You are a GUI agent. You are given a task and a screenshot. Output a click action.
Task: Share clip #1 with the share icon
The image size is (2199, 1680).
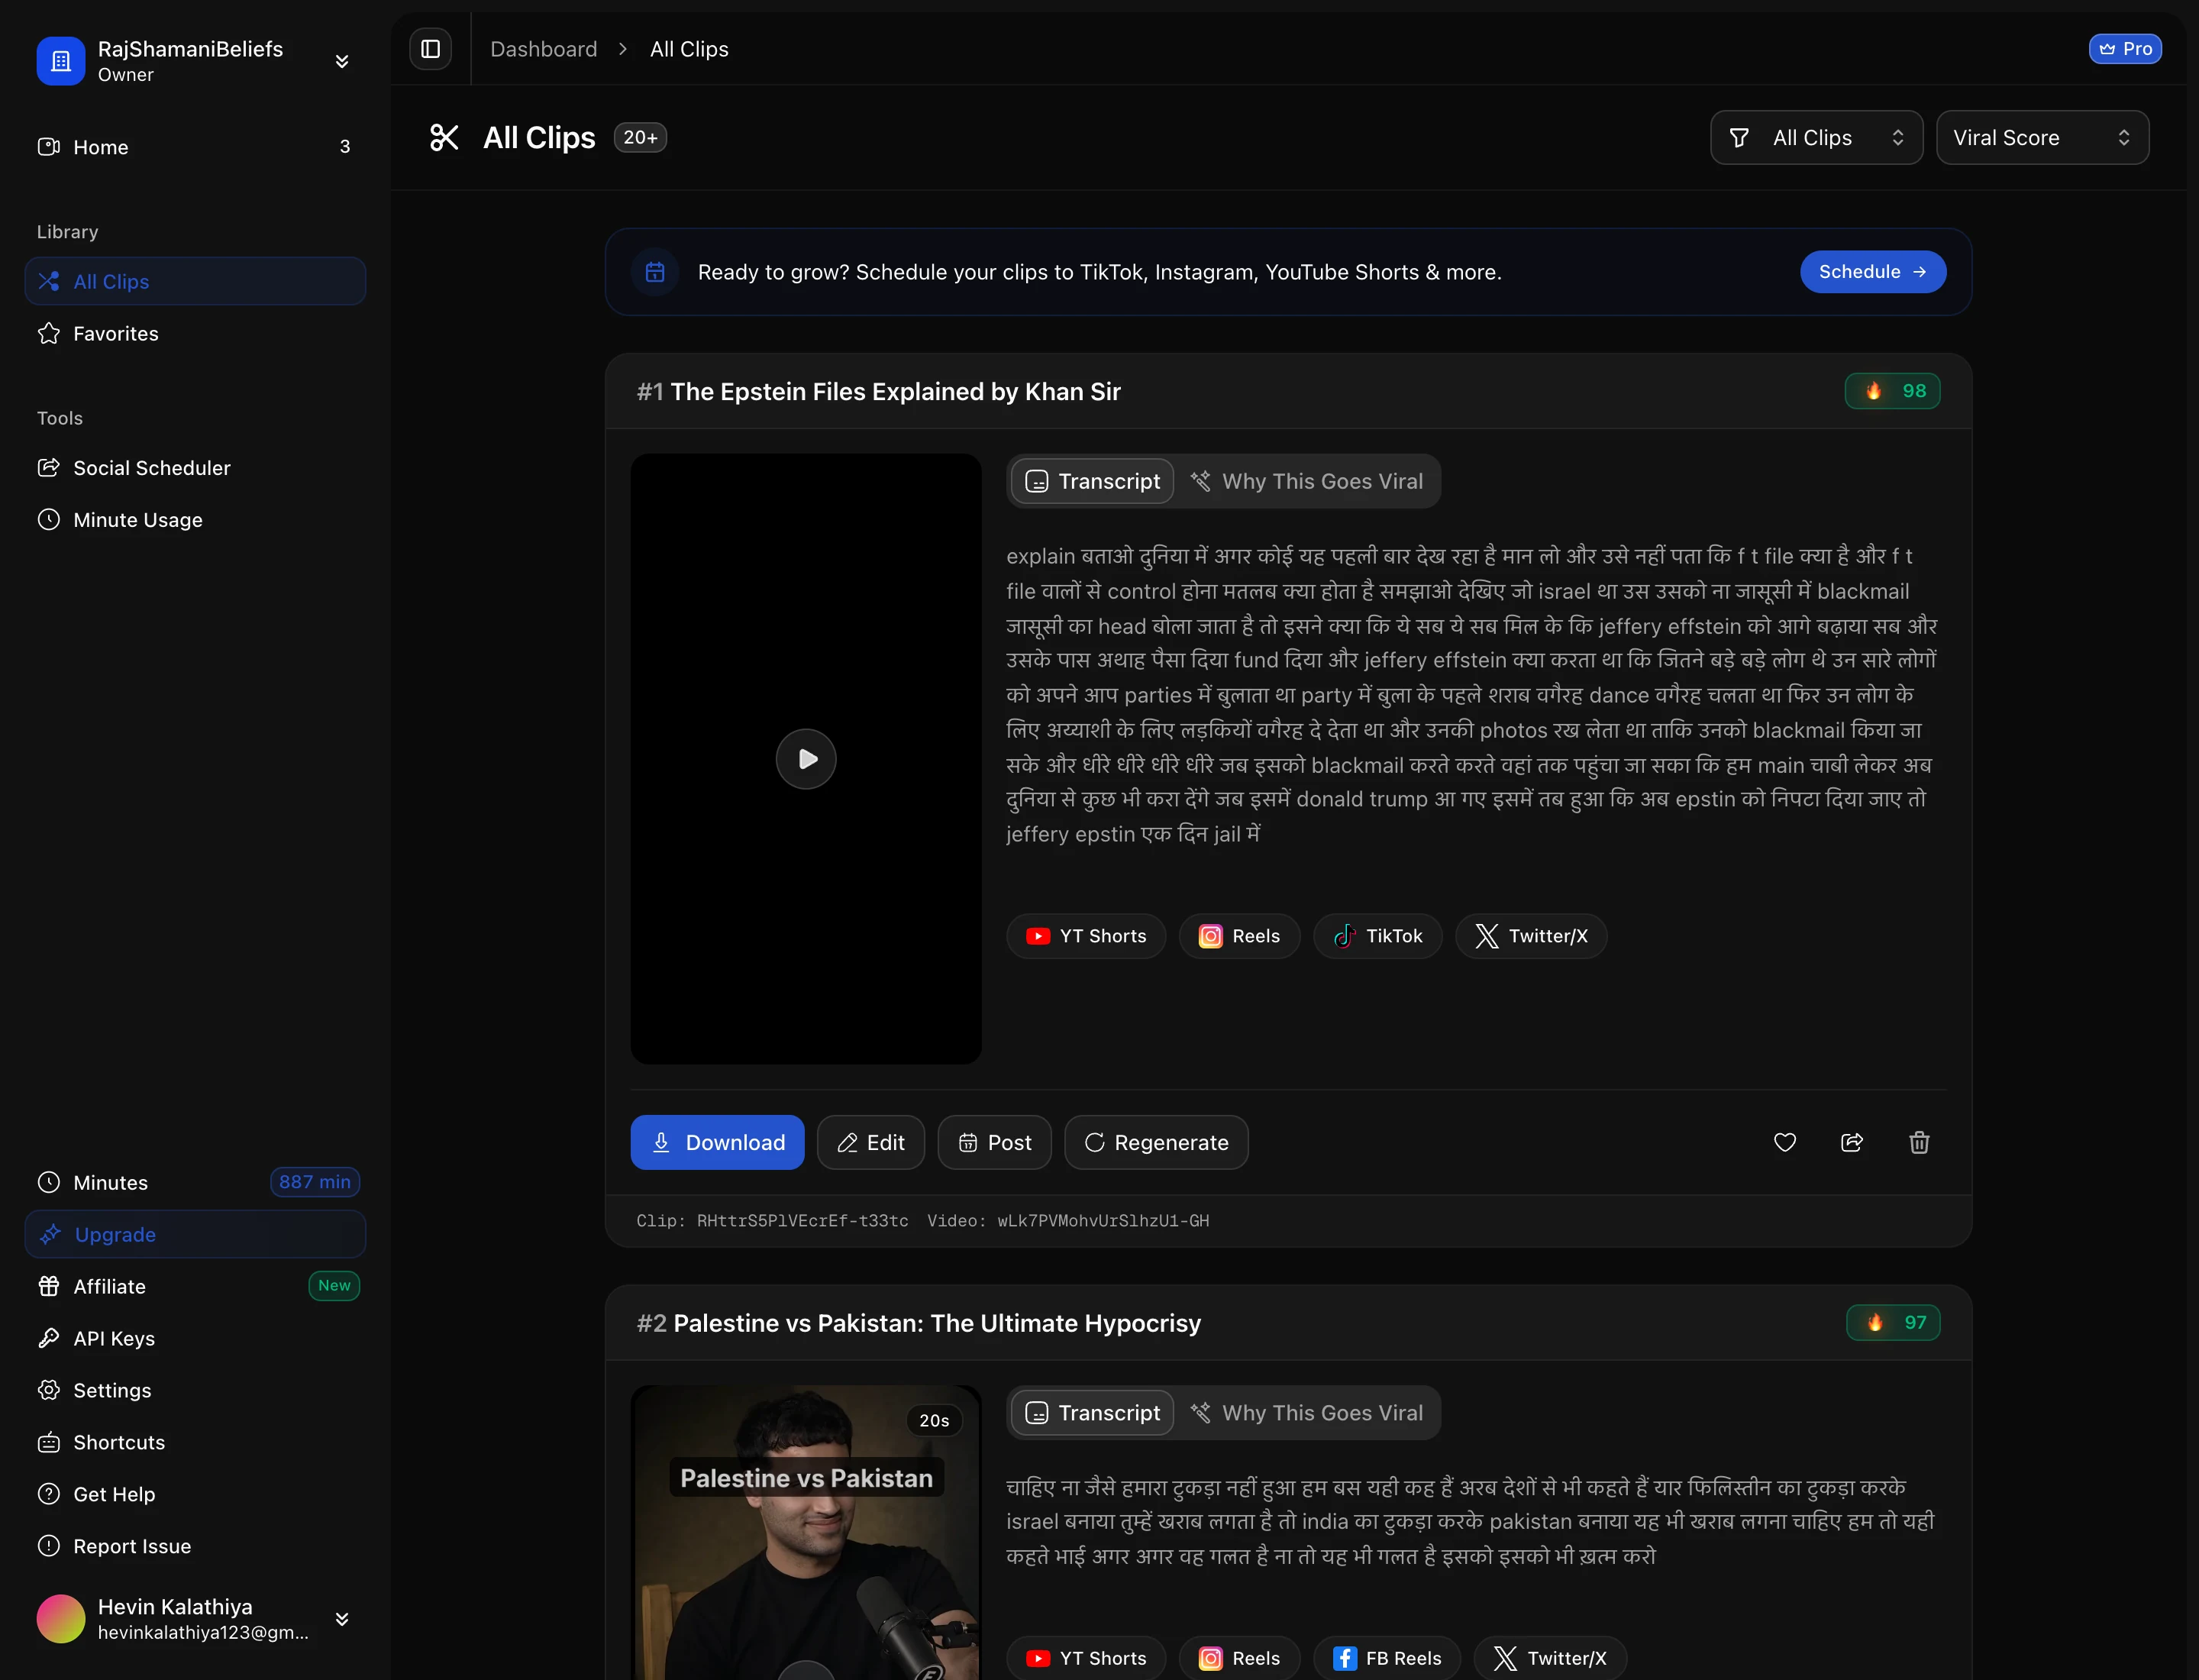(x=1852, y=1142)
